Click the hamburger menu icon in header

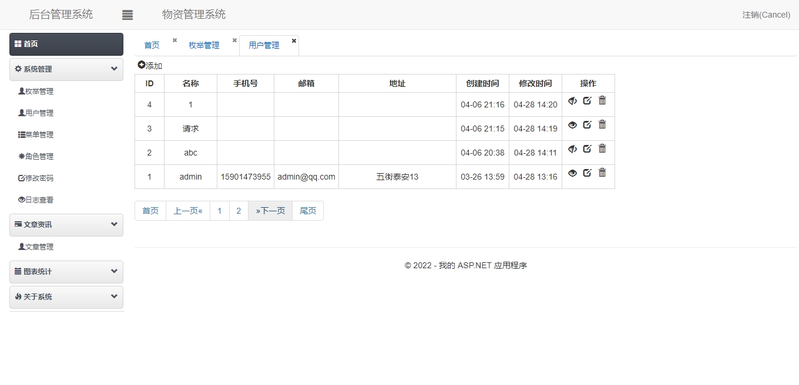coord(127,15)
